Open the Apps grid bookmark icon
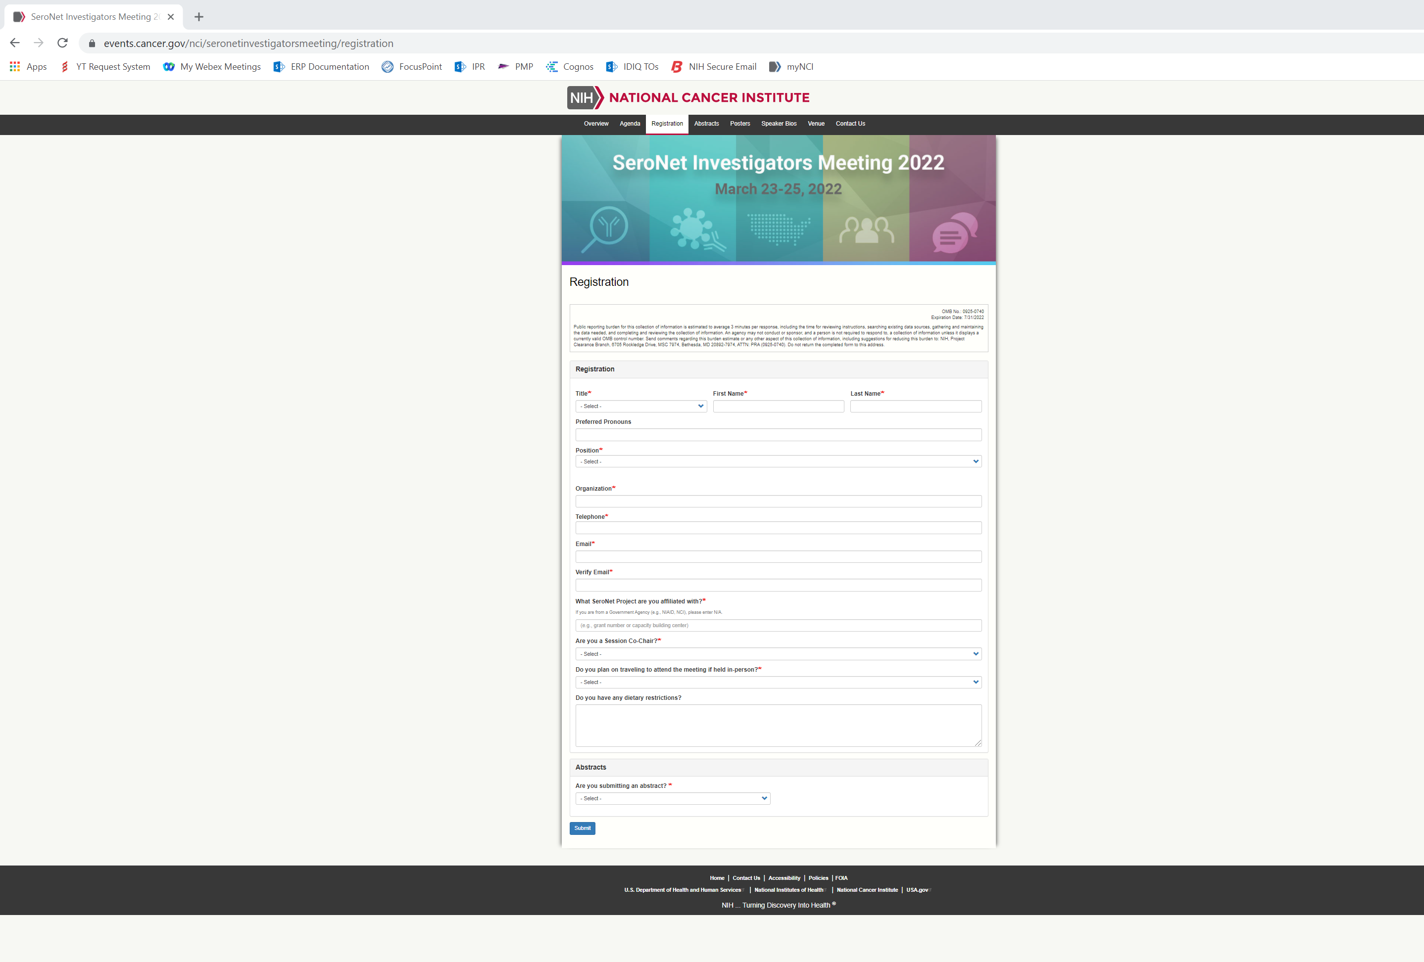This screenshot has height=962, width=1424. tap(15, 67)
